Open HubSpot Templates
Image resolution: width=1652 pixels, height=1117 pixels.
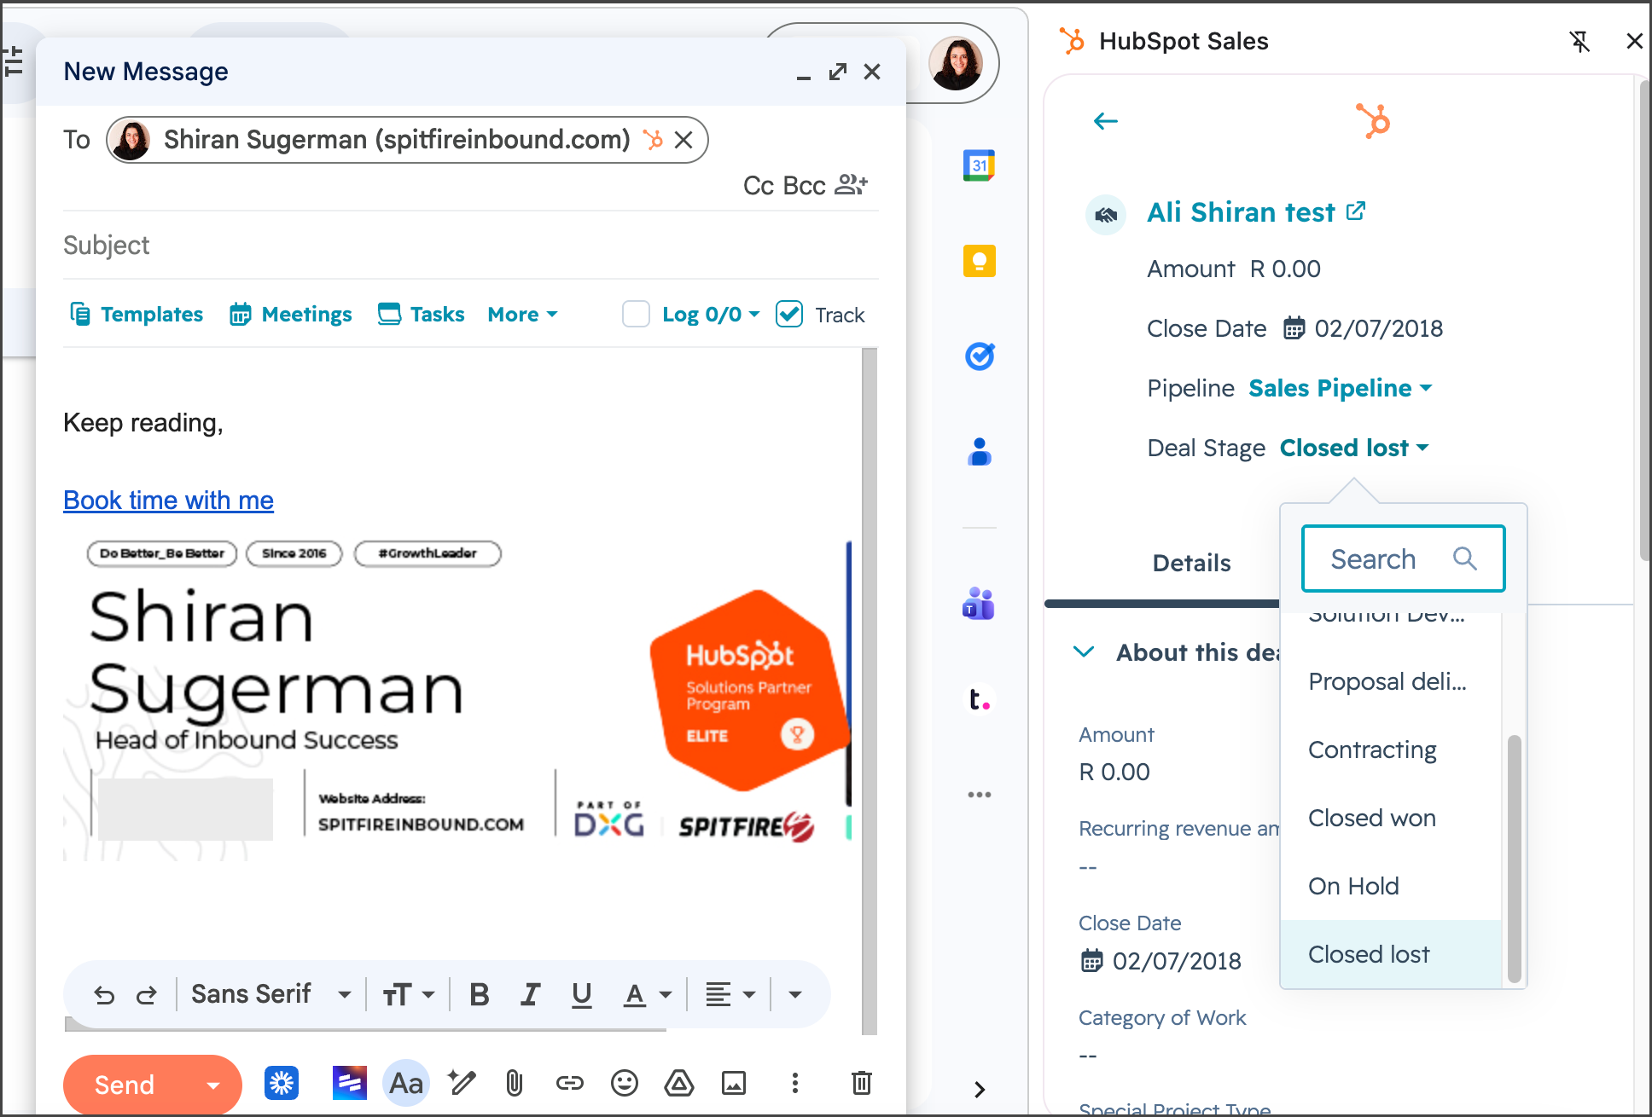tap(137, 315)
